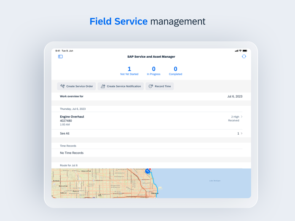Click the Time Records section header
Screen dimensions: 295x221
click(x=68, y=146)
